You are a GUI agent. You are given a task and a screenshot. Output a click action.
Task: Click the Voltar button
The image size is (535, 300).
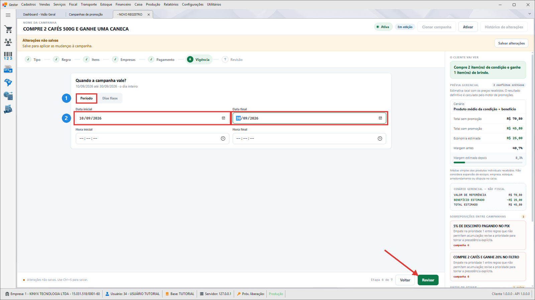coord(405,280)
